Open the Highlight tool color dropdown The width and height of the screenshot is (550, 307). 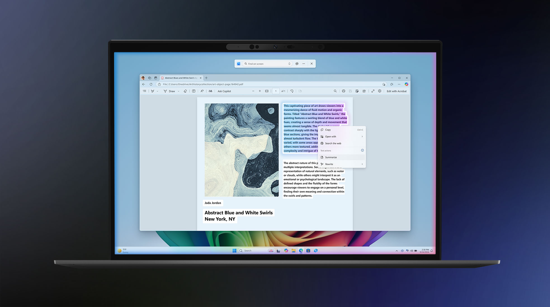point(157,91)
